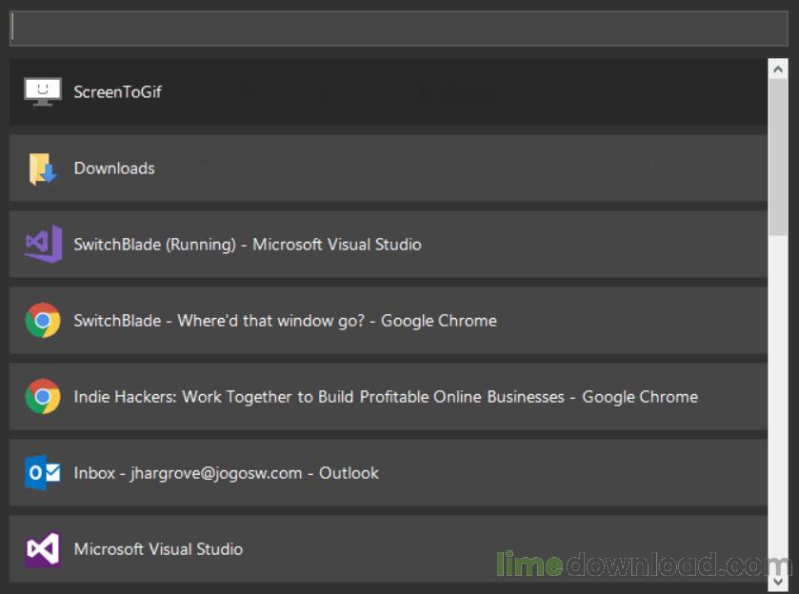This screenshot has height=594, width=799.
Task: Click the vertical scrollbar thumb
Action: 778,157
